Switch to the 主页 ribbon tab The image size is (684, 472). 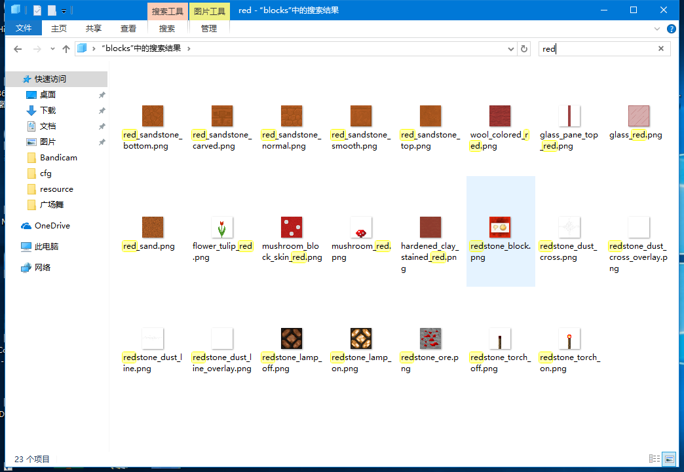(x=59, y=29)
